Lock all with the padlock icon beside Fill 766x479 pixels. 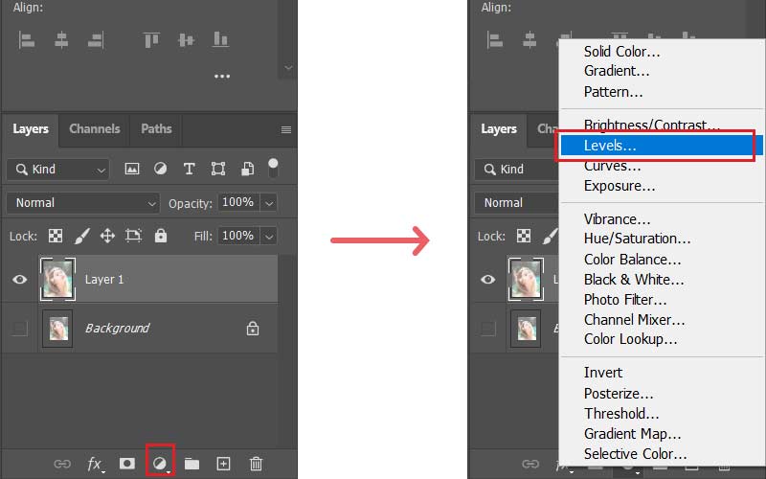[x=161, y=236]
